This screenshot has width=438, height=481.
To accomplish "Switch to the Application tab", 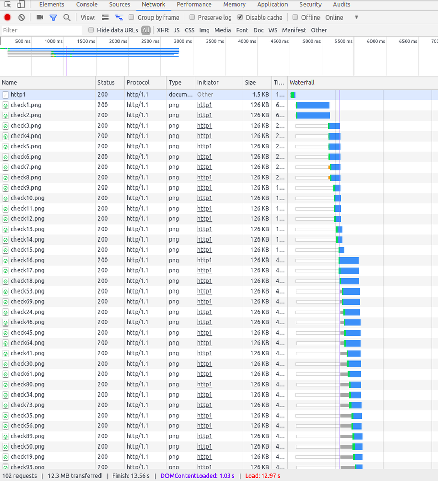I will click(x=273, y=4).
